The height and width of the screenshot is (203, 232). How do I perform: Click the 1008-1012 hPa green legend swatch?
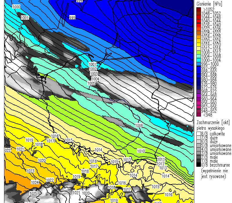pos(199,52)
